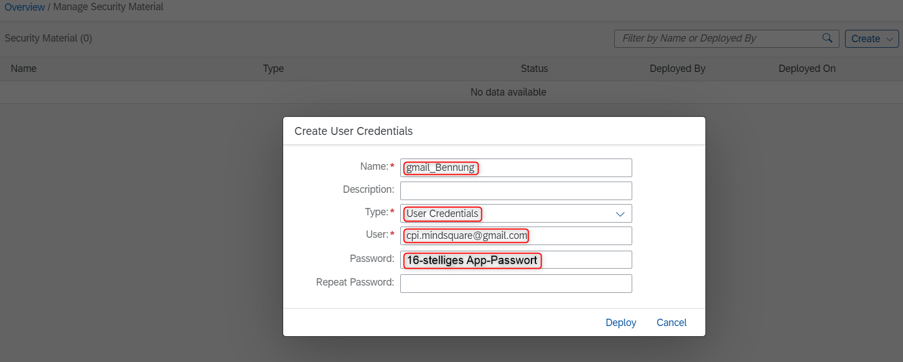The width and height of the screenshot is (903, 362).
Task: Open the Create dropdown button
Action: pos(871,39)
